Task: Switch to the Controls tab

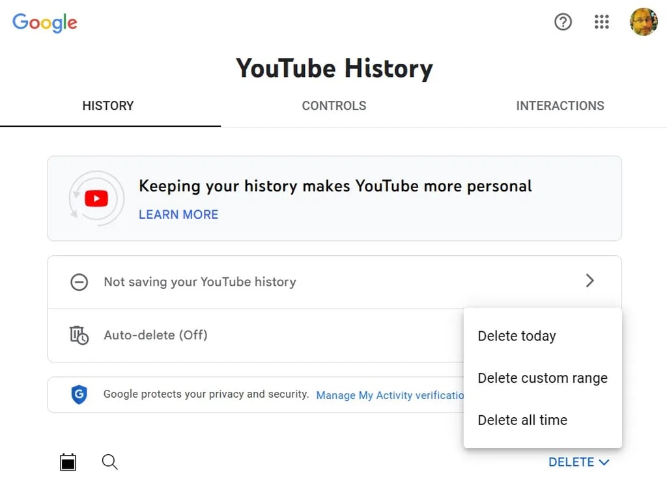Action: [334, 106]
